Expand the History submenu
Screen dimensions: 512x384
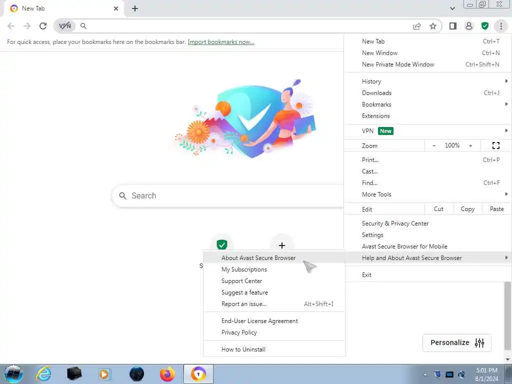point(427,81)
